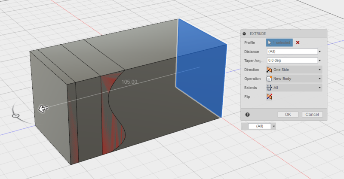Click the EXTRUDE dialog title
The image size is (344, 179).
coord(258,34)
